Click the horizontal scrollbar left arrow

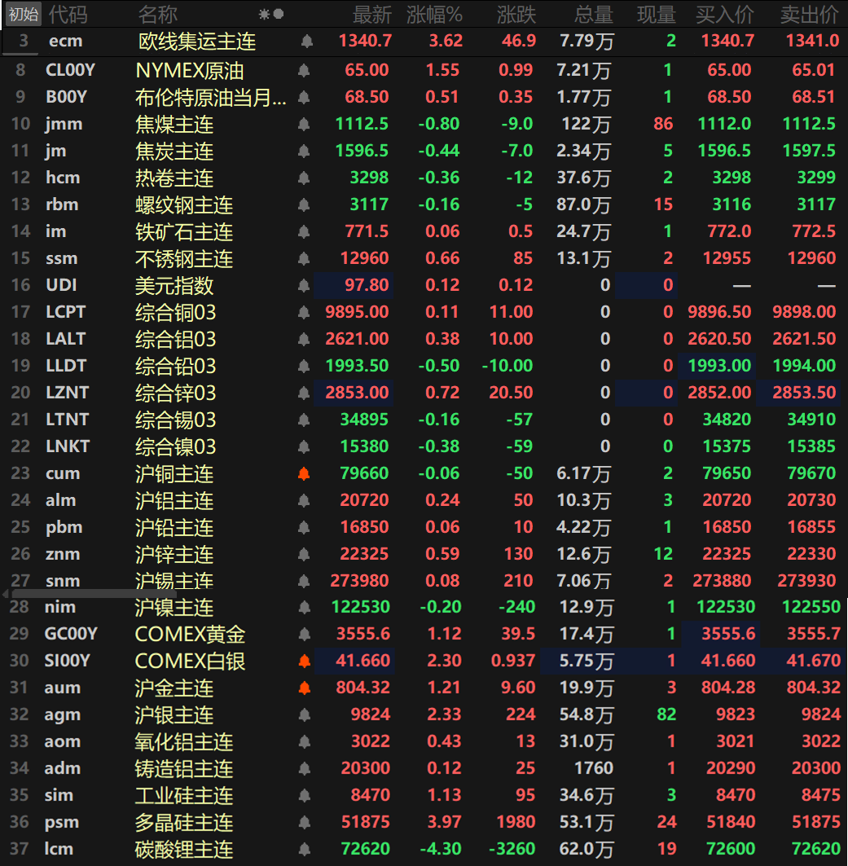tap(7, 594)
